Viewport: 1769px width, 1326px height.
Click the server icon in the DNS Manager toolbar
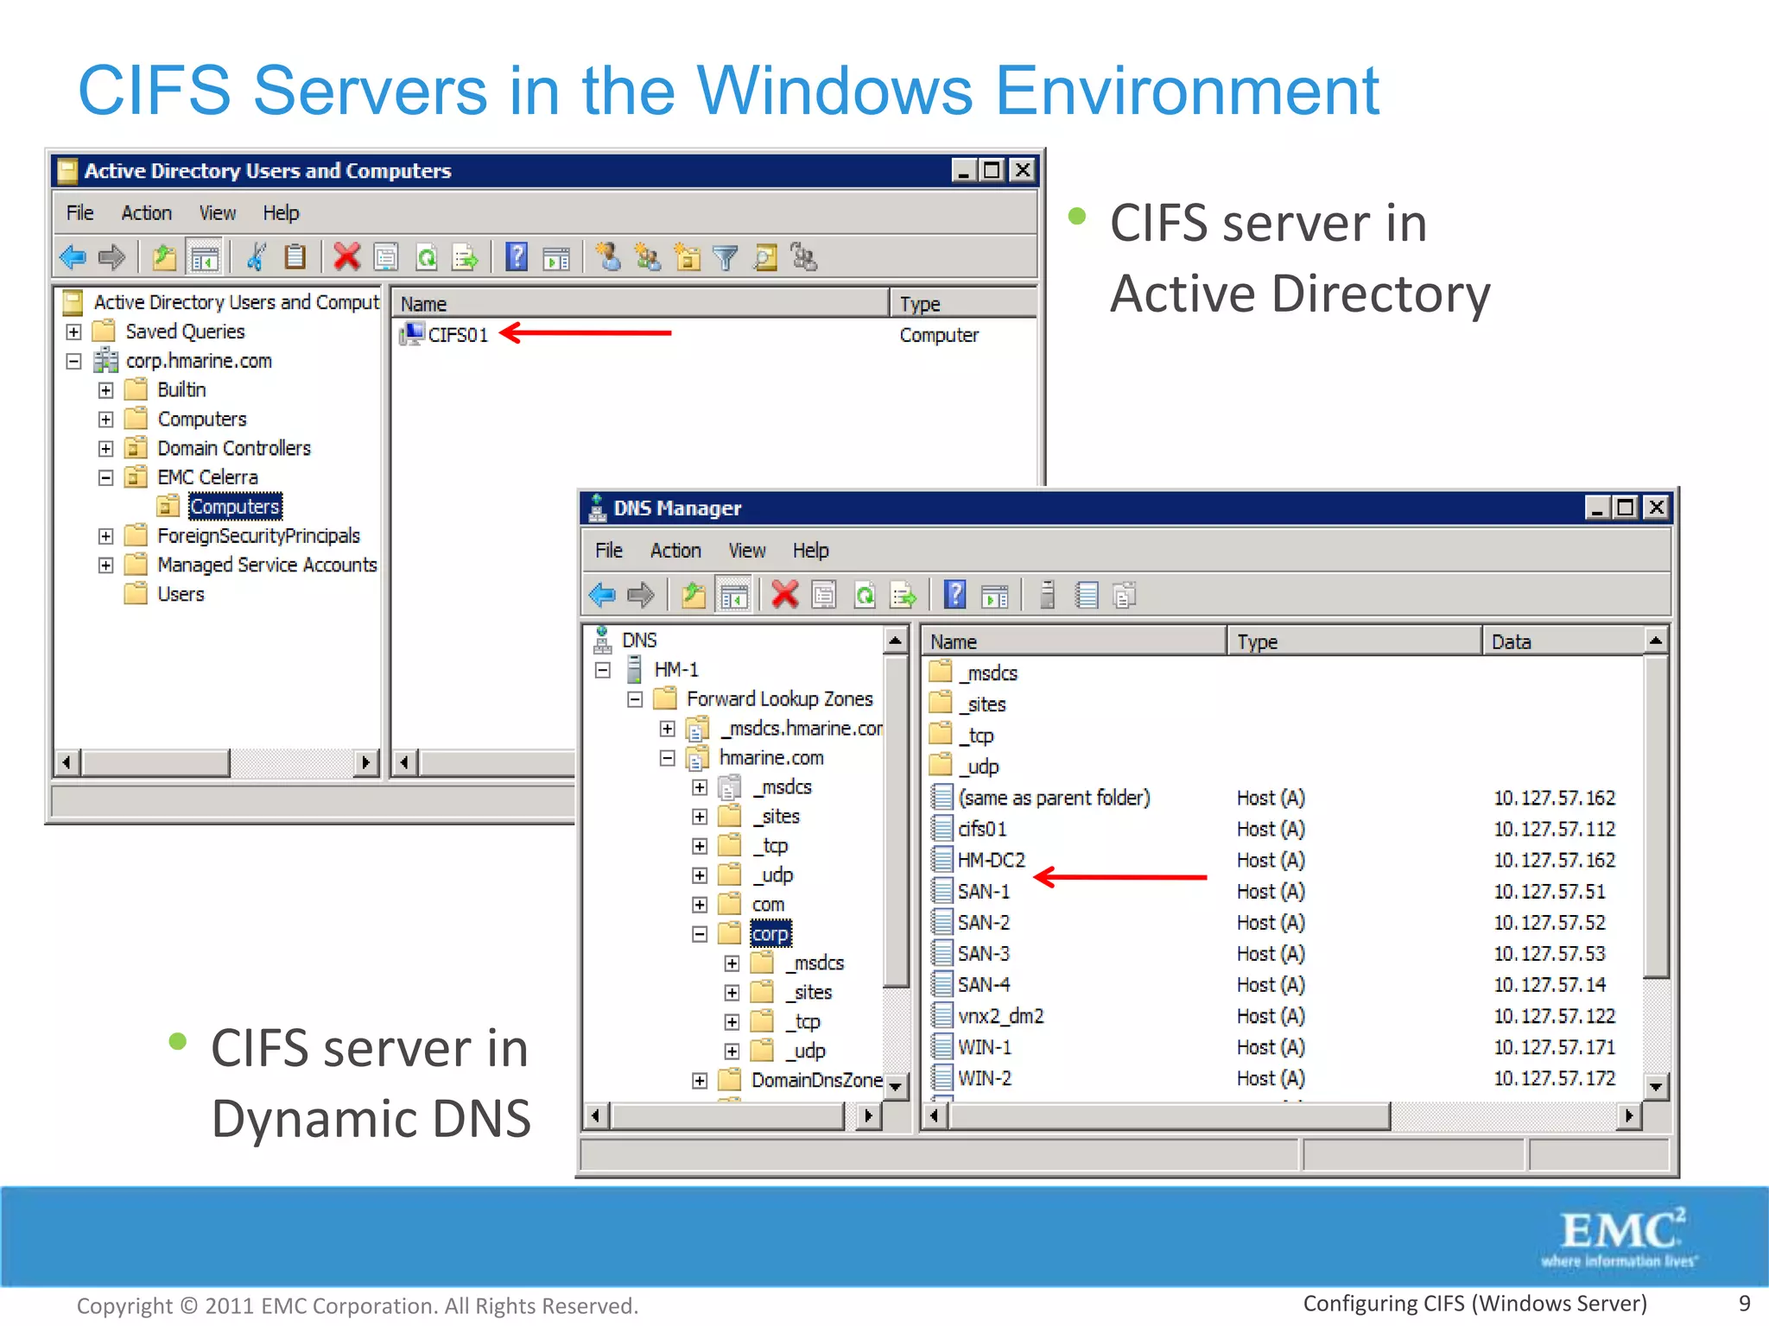tap(1047, 595)
